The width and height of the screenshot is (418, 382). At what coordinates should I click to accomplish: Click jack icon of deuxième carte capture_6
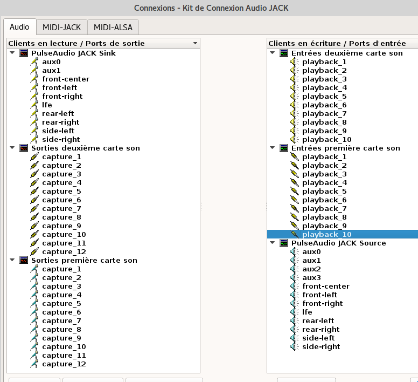(34, 200)
